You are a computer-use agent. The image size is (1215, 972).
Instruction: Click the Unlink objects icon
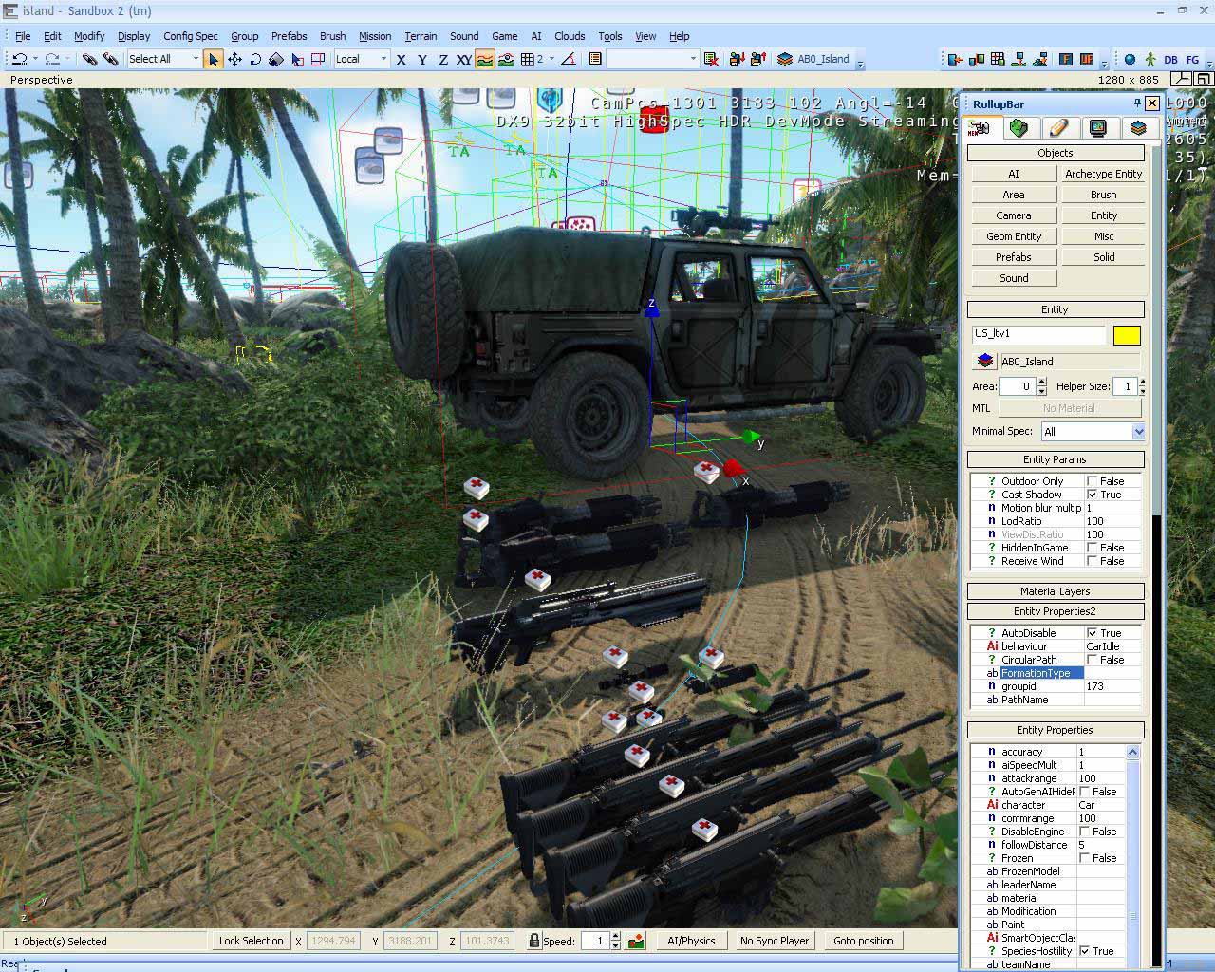click(111, 59)
